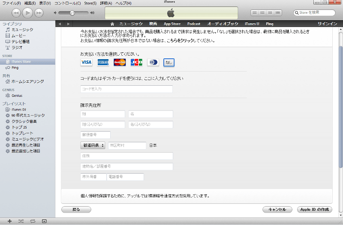Toggle the shuffle icon

(21, 221)
